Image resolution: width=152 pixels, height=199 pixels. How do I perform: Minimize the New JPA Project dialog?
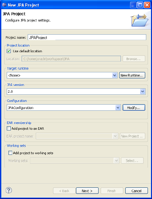[133, 5]
